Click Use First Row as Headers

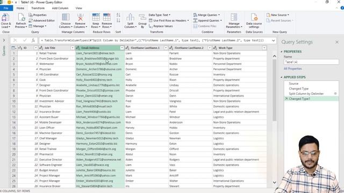point(169,20)
